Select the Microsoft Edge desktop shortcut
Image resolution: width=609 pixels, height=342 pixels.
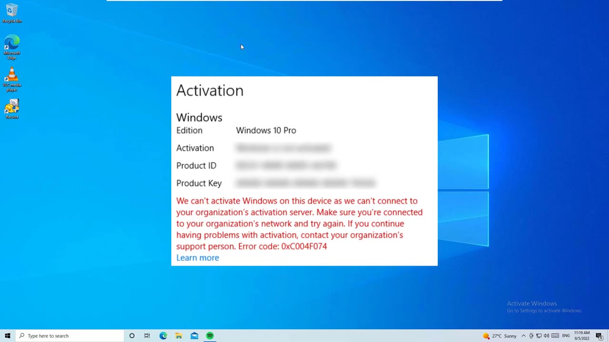[x=12, y=47]
